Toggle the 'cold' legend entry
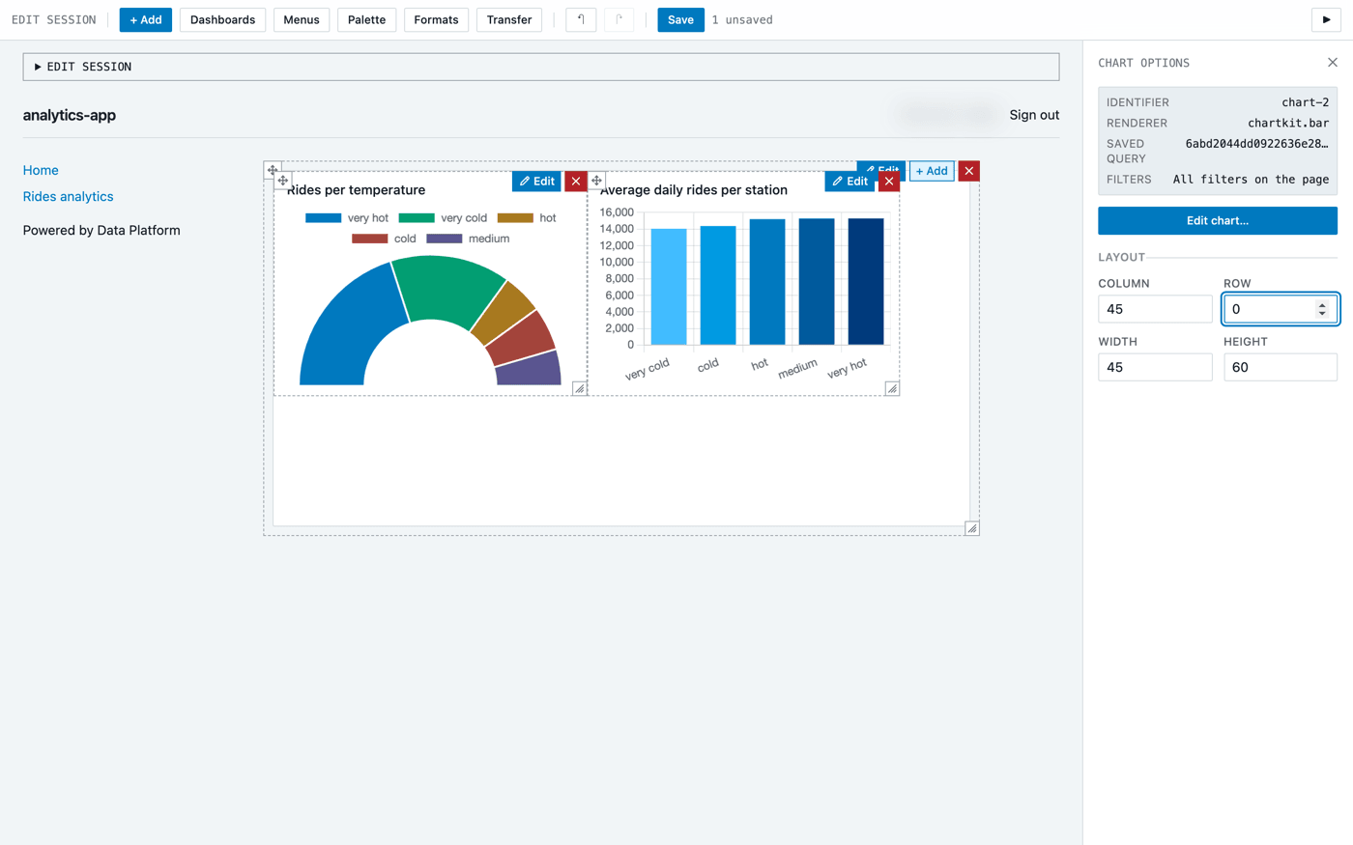 tap(384, 239)
